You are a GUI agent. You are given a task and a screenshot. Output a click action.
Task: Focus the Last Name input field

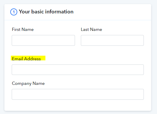coord(112,40)
